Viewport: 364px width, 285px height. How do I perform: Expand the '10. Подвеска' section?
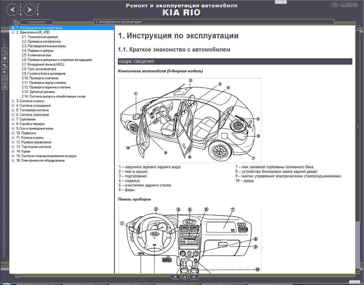click(x=13, y=133)
